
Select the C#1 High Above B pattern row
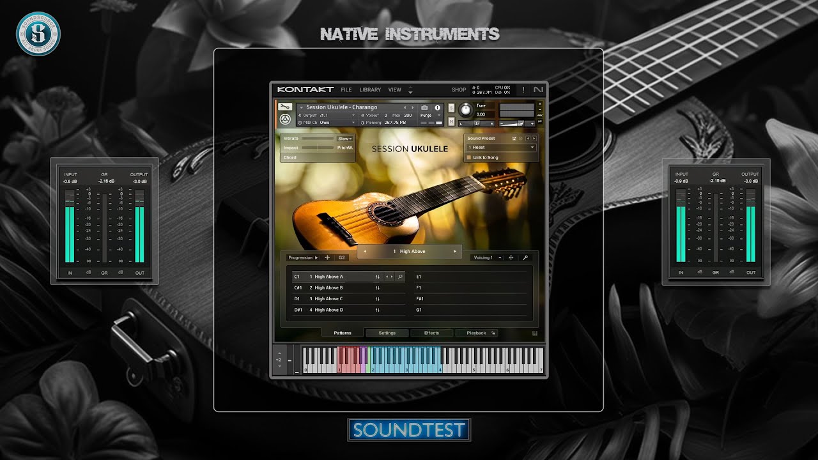[x=348, y=288]
